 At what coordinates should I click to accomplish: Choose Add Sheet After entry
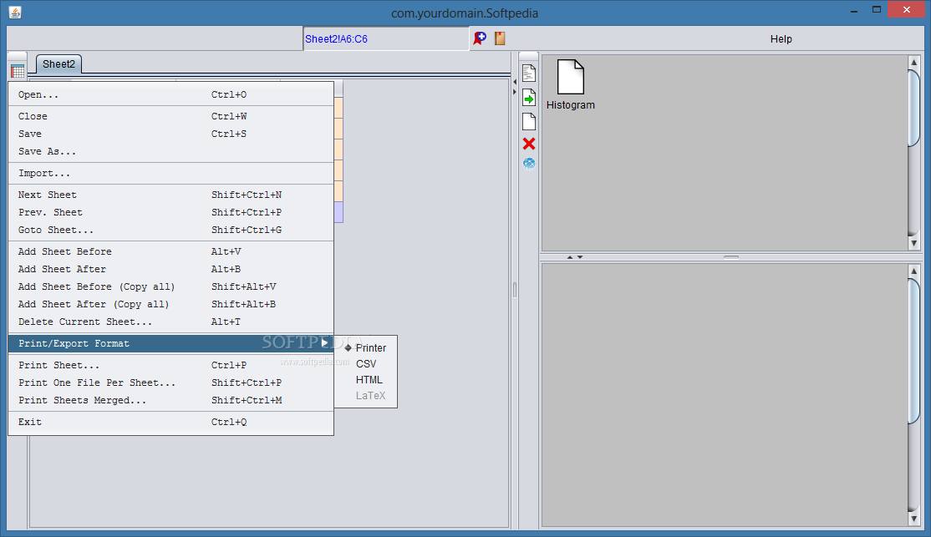(171, 270)
